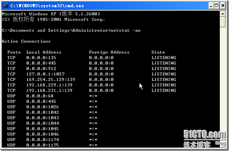Click foreign address 0.0.0.0:0 in port 912 row

coord(101,69)
